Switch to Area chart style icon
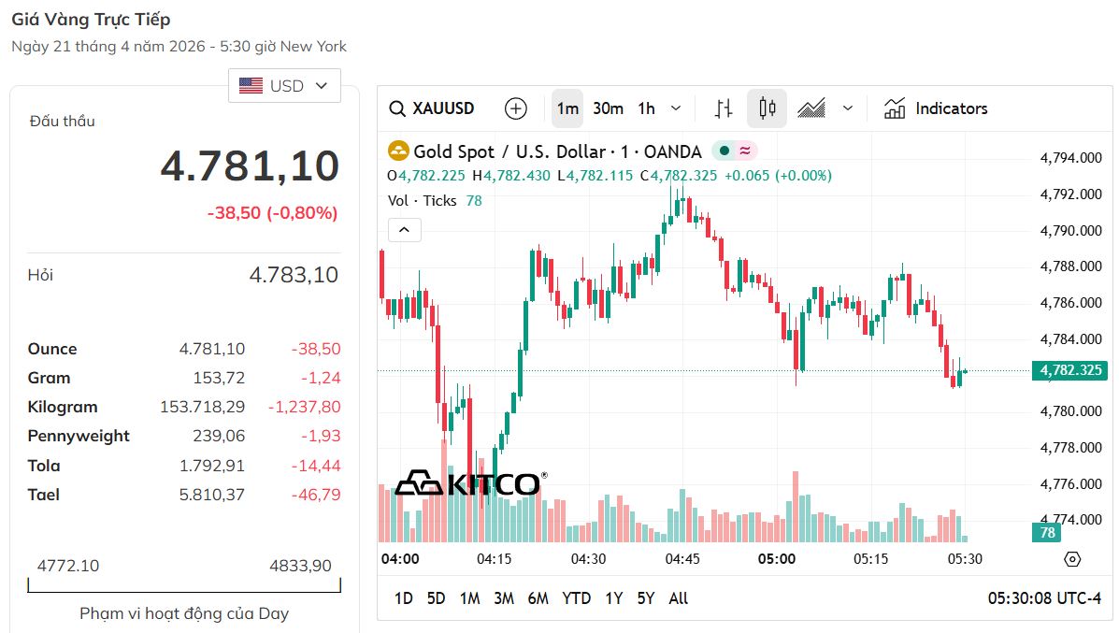This screenshot has width=1119, height=633. tap(811, 108)
